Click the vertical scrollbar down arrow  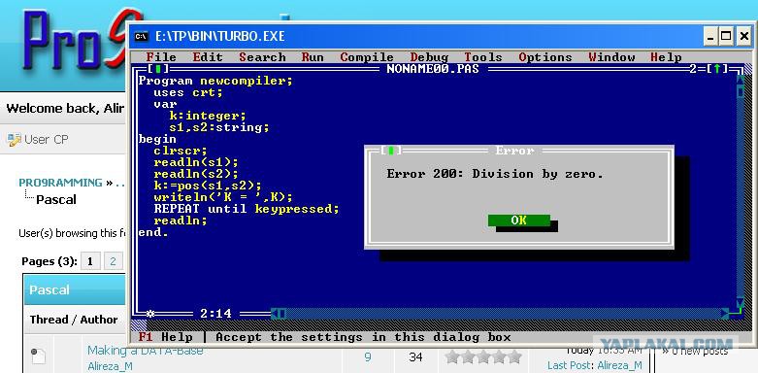tap(740, 302)
